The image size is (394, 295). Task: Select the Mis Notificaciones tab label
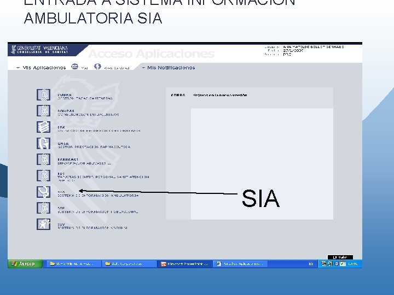(x=171, y=68)
